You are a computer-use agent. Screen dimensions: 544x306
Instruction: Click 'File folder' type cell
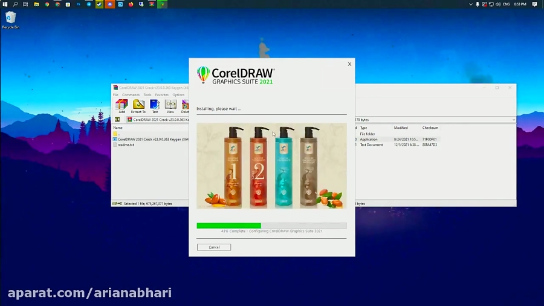tap(368, 134)
